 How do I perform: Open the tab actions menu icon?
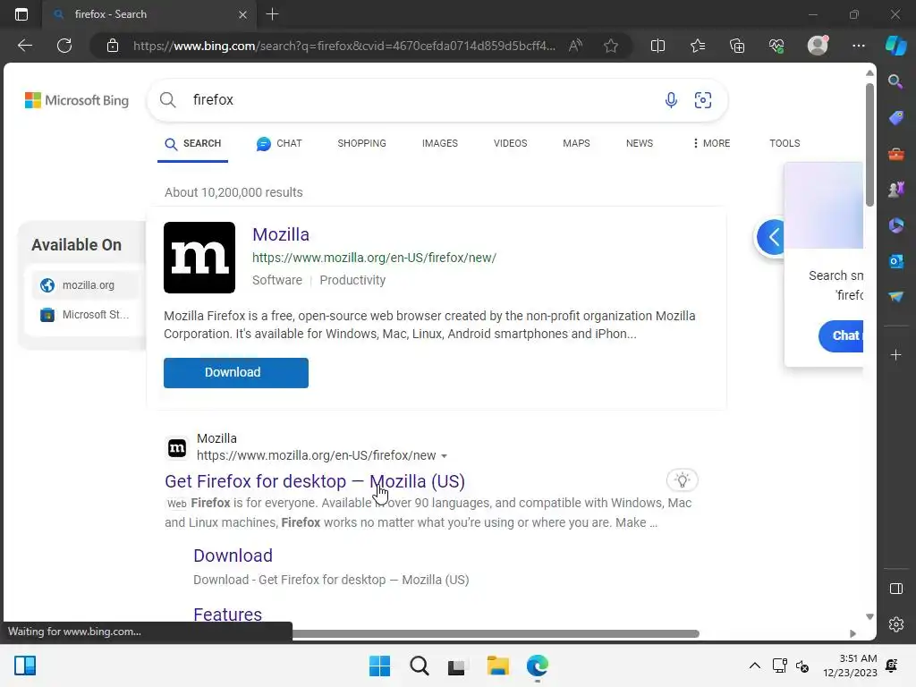(x=21, y=14)
